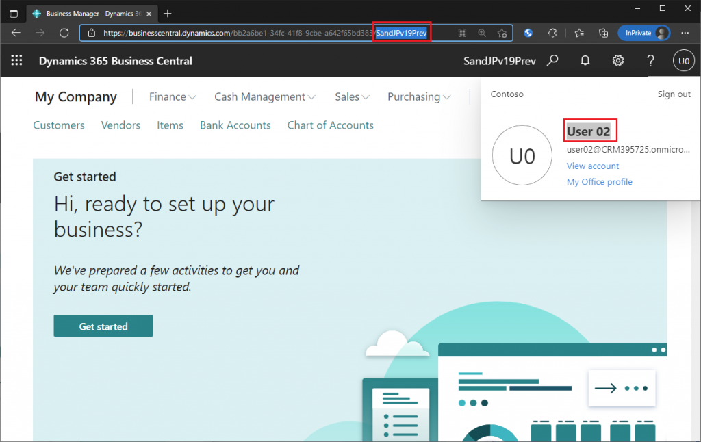Click the InPrivate profile badge

643,33
